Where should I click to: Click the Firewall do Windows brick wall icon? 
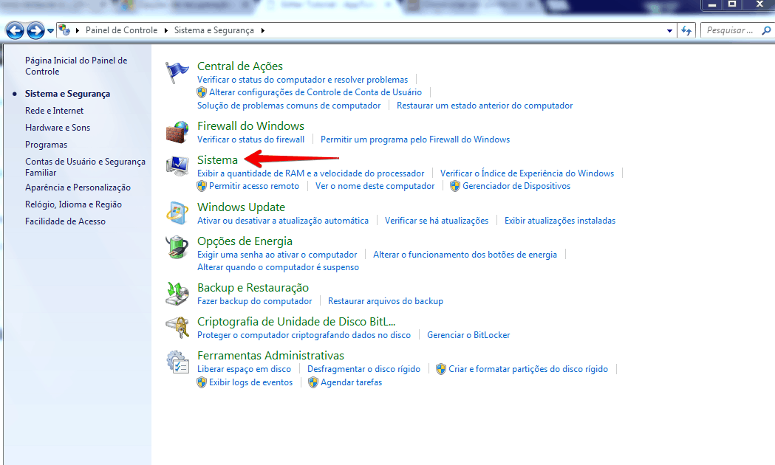tap(177, 132)
